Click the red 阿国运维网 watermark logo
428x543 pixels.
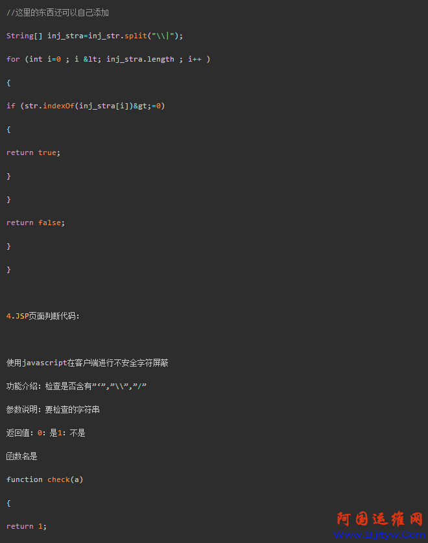click(379, 520)
